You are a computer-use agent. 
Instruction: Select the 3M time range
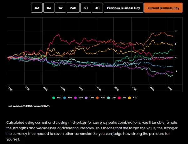37,8
